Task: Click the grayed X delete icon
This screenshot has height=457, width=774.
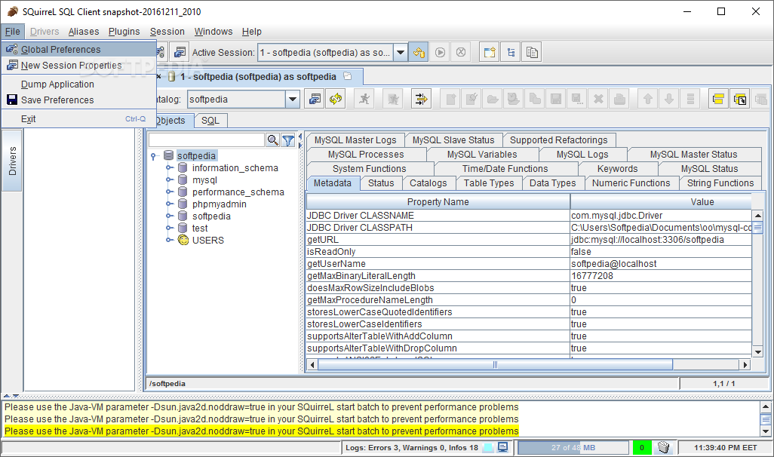Action: point(598,100)
